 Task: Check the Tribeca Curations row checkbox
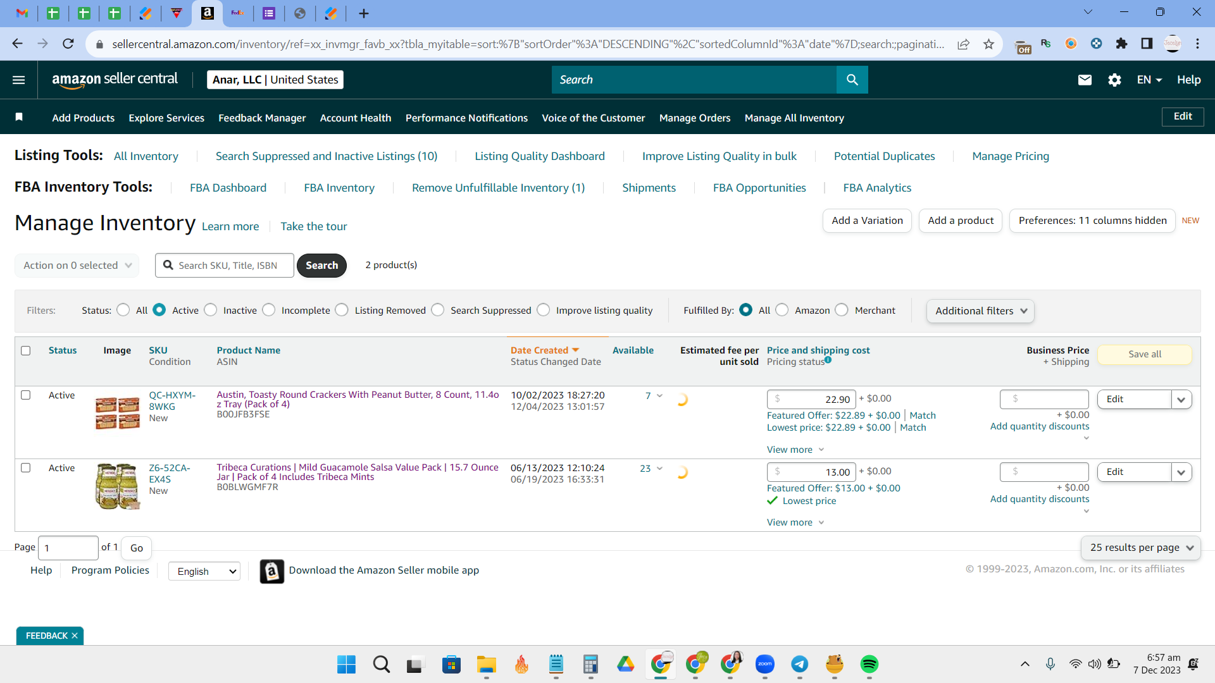(x=26, y=468)
